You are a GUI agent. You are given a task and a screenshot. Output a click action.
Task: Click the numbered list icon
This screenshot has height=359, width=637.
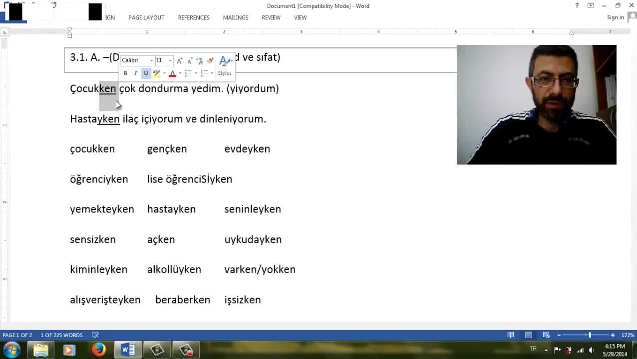point(204,73)
